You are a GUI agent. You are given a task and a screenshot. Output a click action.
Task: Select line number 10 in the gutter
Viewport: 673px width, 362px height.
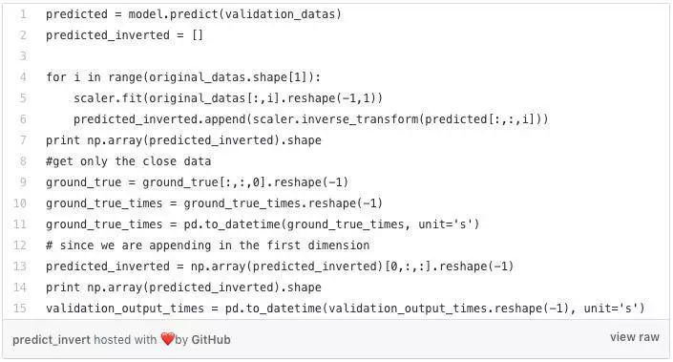[x=20, y=203]
